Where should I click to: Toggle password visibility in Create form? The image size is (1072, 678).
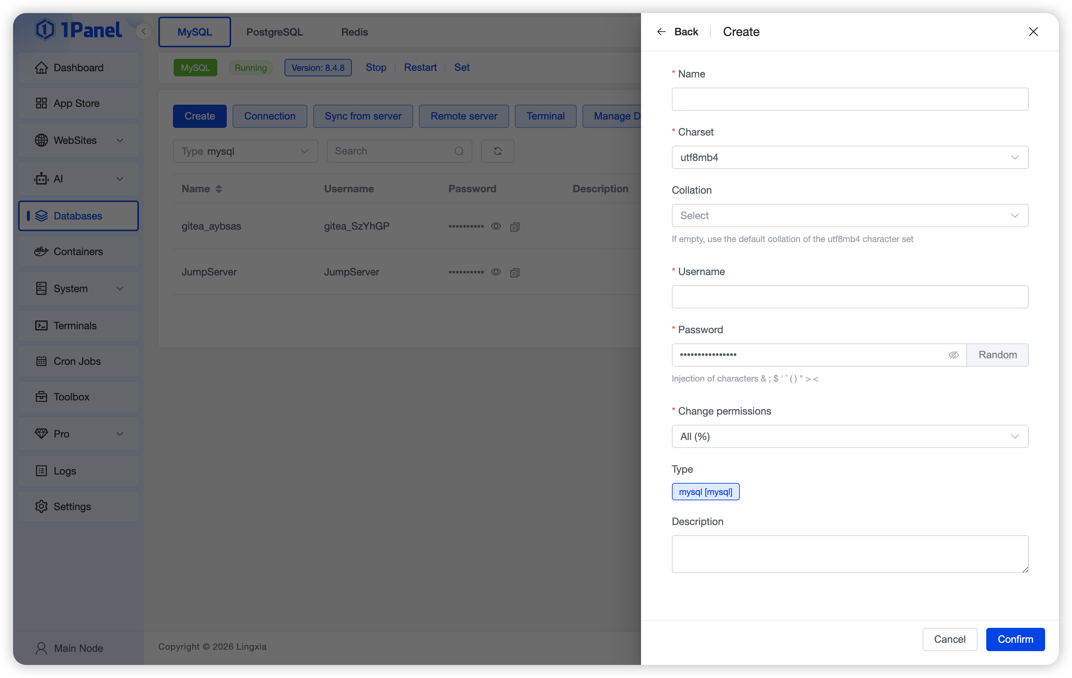(954, 355)
